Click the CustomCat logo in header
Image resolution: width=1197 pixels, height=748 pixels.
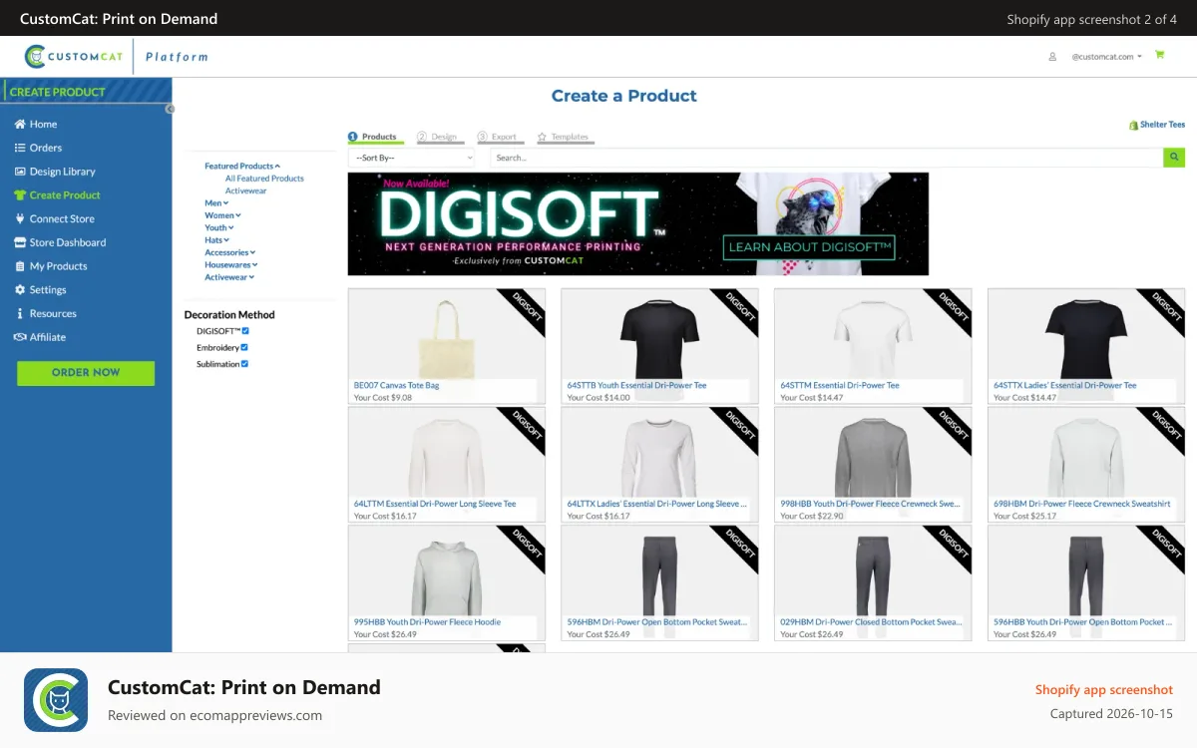pos(75,57)
